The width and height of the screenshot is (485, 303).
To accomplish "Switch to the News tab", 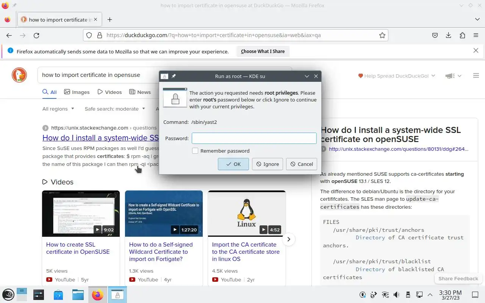I will (x=140, y=92).
